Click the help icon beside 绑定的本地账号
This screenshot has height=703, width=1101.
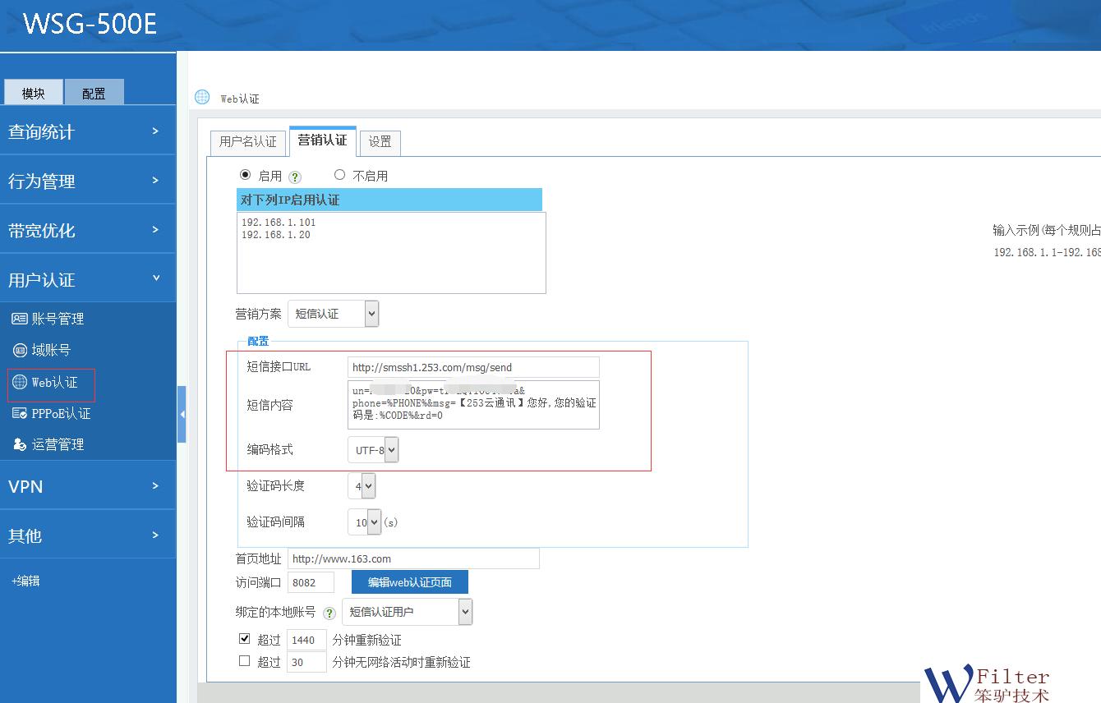coord(329,611)
